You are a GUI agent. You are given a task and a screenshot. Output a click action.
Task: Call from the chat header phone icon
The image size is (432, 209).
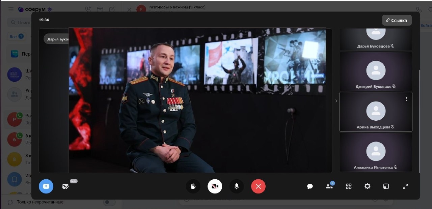pyautogui.click(x=419, y=9)
